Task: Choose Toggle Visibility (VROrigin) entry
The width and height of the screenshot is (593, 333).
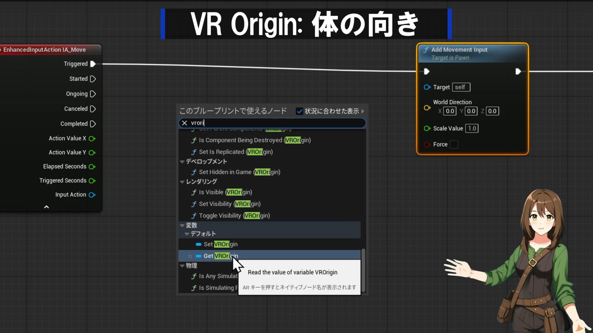Action: (234, 216)
